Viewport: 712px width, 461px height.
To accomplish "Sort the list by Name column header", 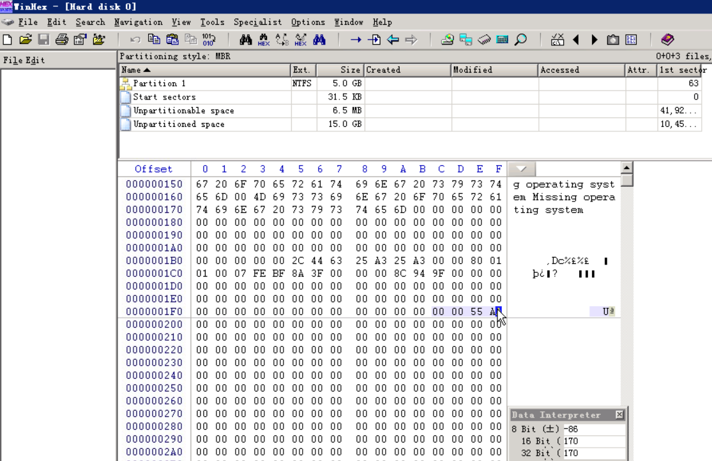I will pos(205,70).
